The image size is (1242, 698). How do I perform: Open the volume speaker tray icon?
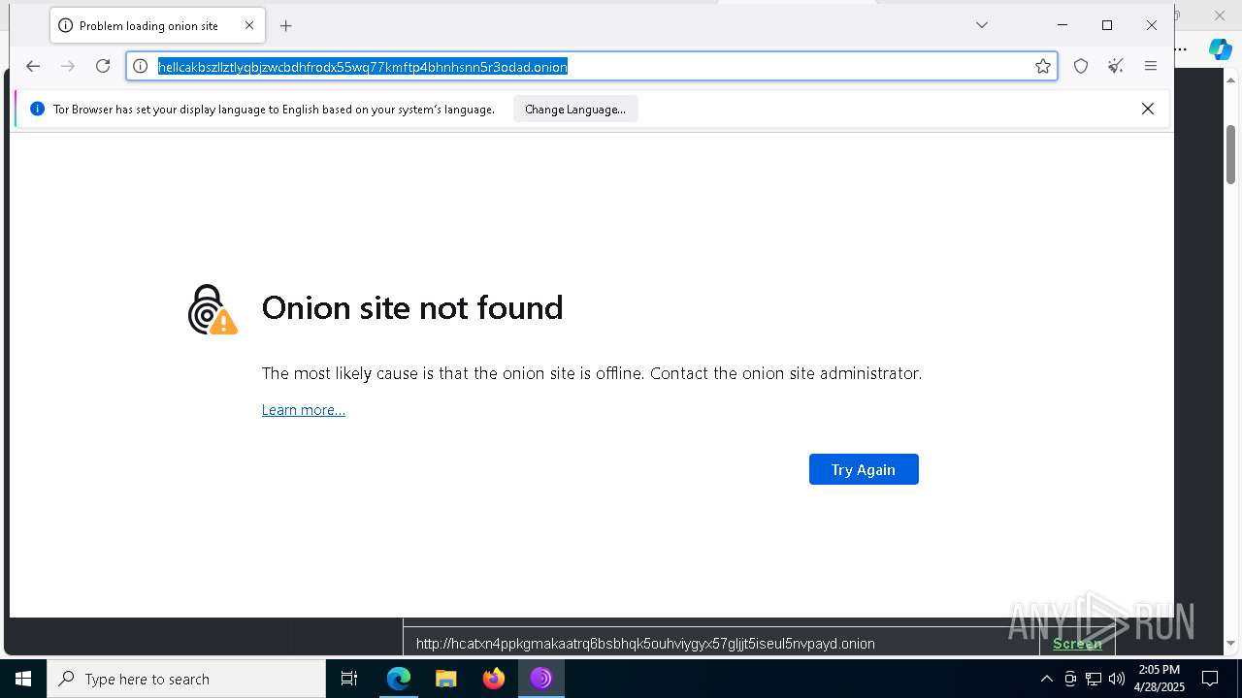(x=1117, y=679)
